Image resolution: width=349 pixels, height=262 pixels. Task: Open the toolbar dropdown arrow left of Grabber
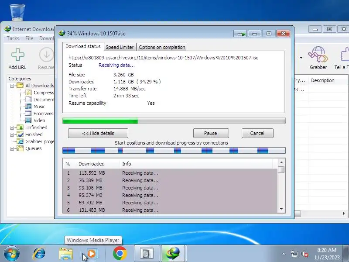point(301,58)
